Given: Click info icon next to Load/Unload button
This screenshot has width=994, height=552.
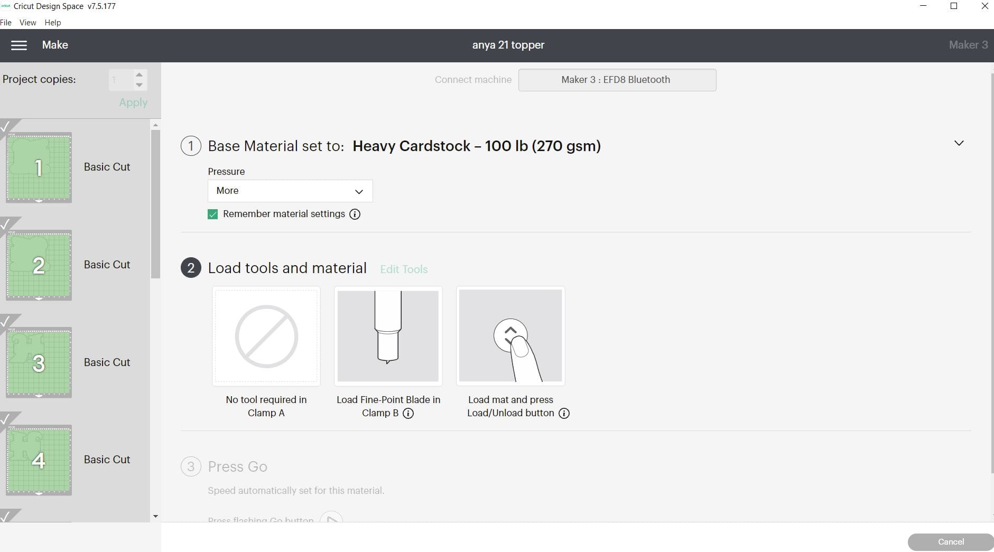Looking at the screenshot, I should point(564,413).
